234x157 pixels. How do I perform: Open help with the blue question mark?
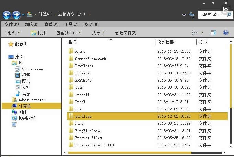[x=226, y=33]
